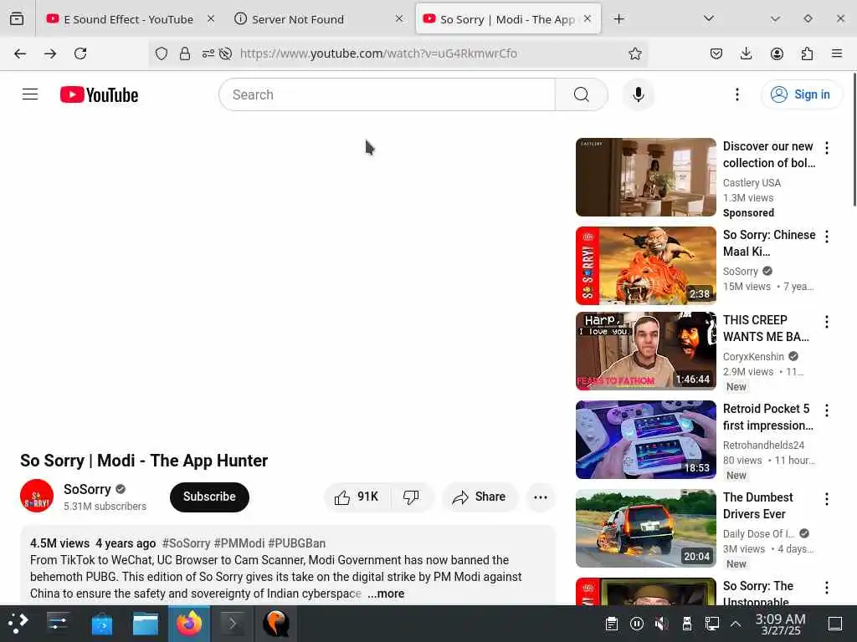Focus the YouTube search field
Viewport: 857px width, 642px height.
click(x=387, y=94)
